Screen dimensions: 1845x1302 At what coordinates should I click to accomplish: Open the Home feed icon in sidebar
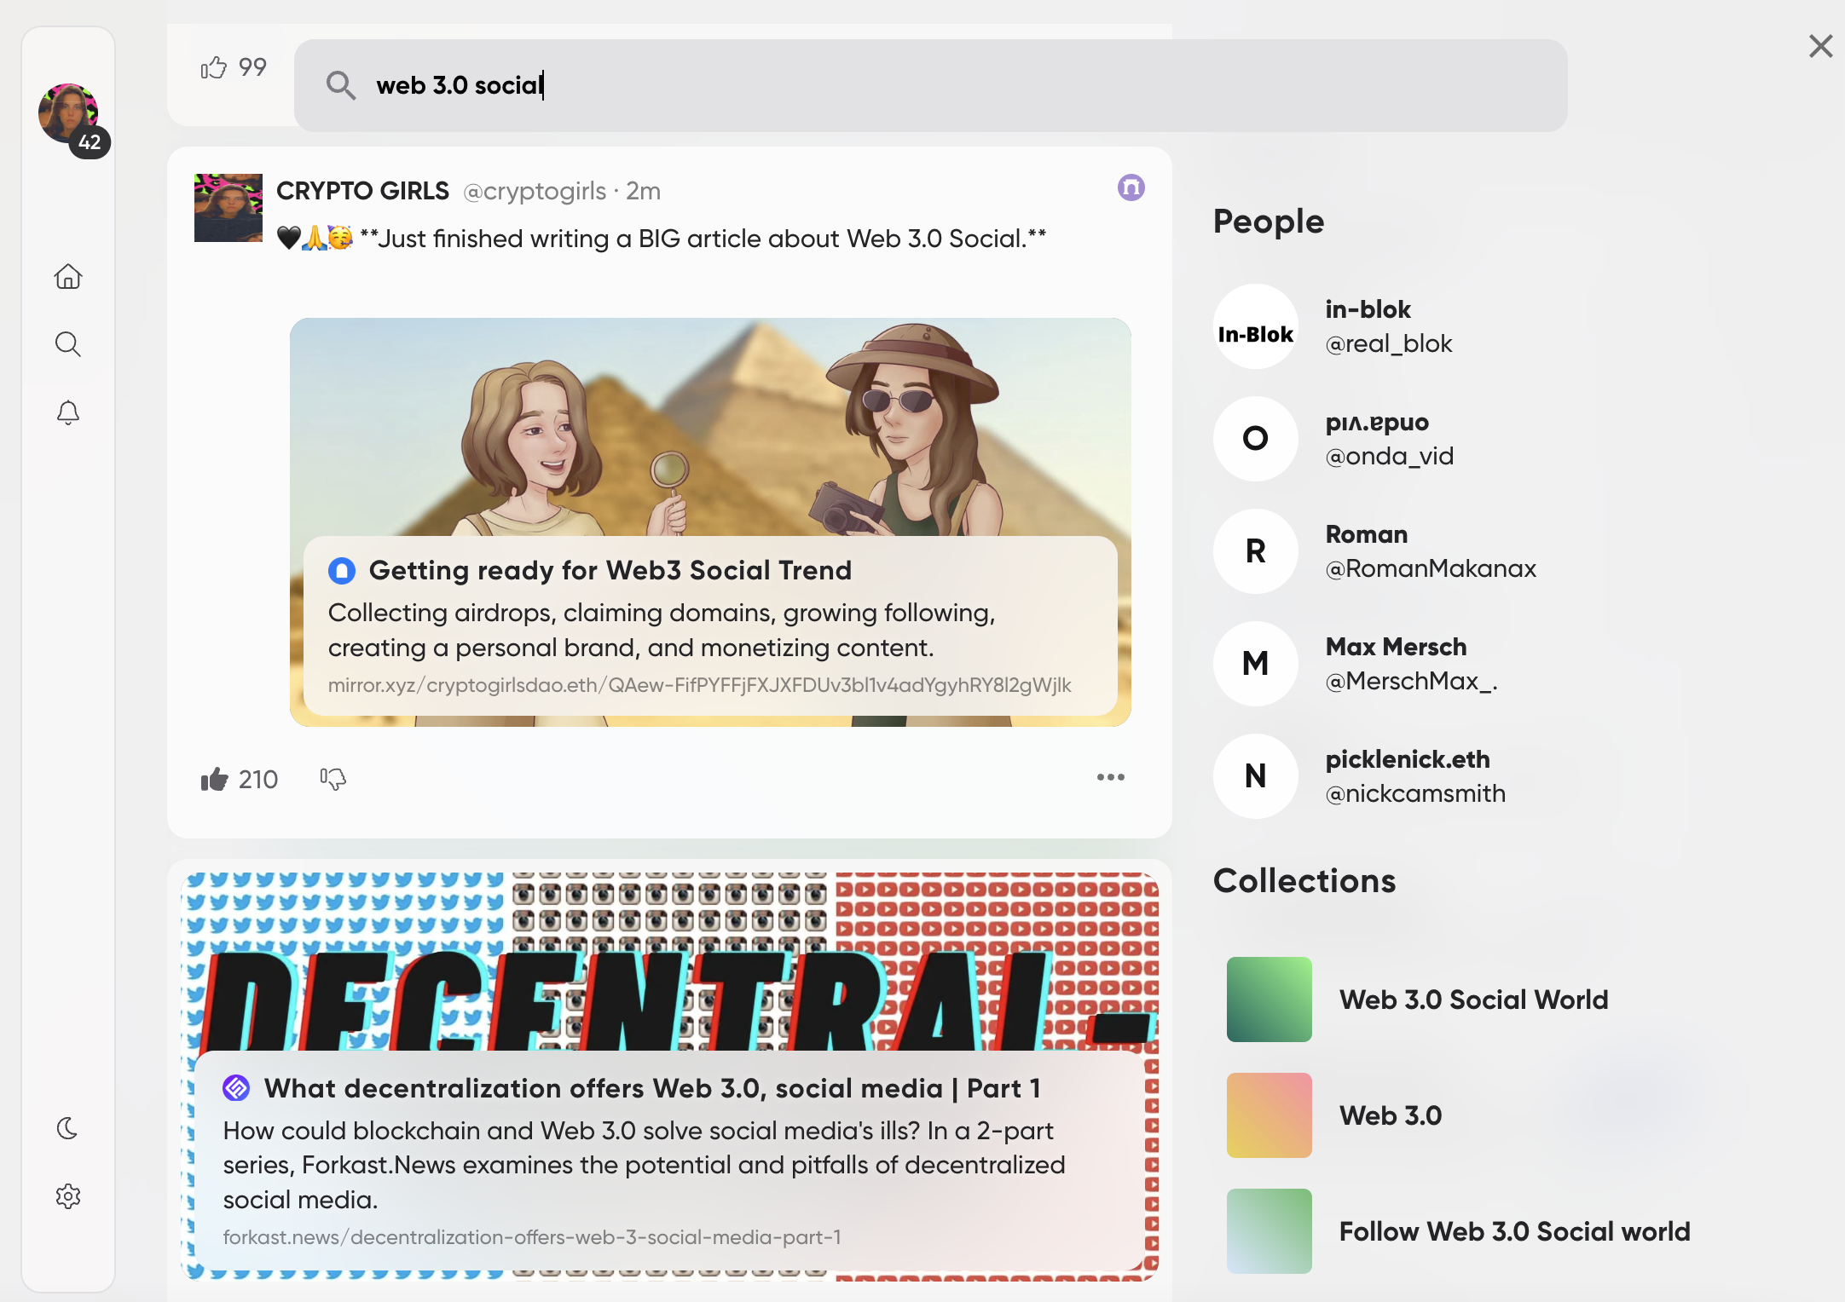(x=68, y=277)
